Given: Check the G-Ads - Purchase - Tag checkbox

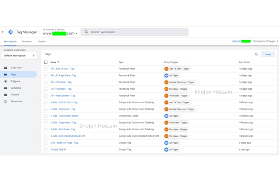Looking at the screenshot, I should click(46, 130).
